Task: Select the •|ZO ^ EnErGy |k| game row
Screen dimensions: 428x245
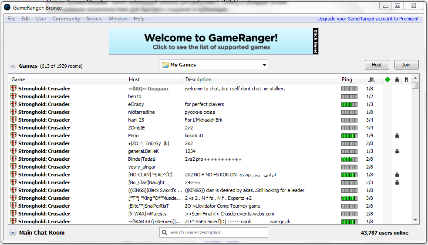Action: pos(209,143)
